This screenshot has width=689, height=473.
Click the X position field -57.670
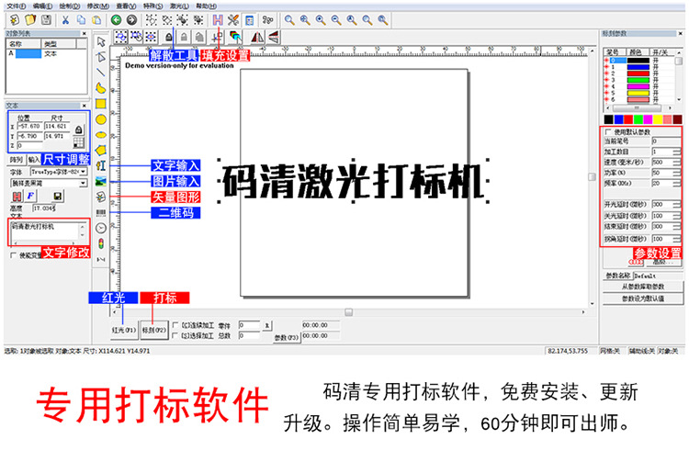tap(30, 126)
